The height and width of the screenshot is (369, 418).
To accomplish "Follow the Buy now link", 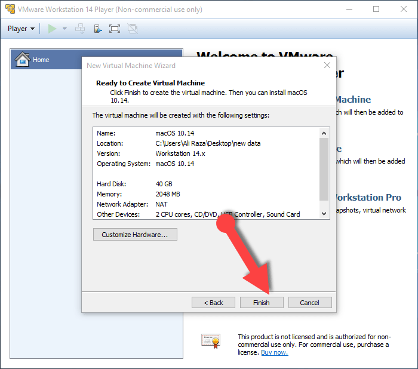I will [274, 352].
